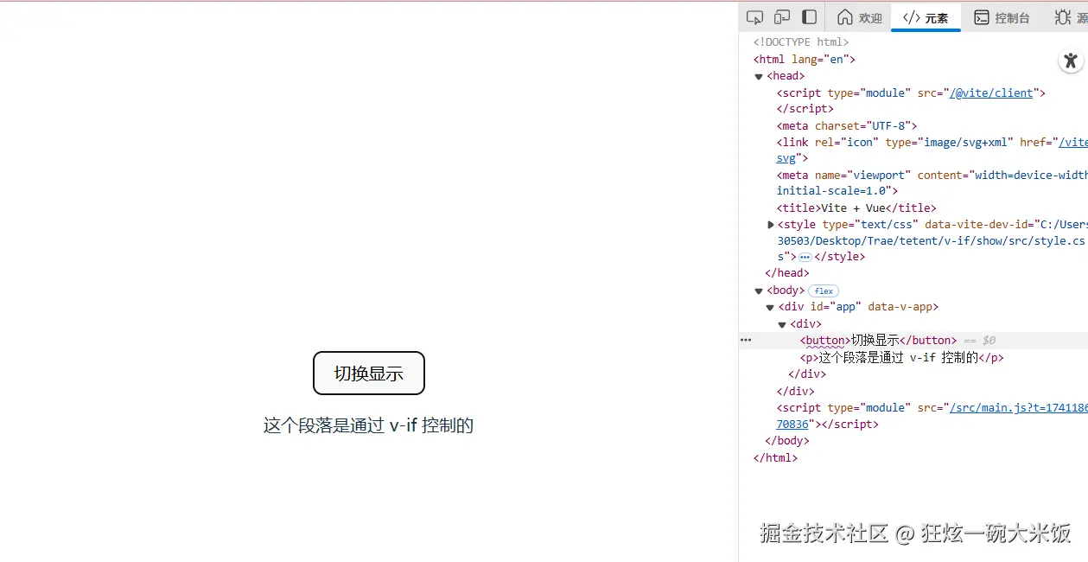Expand the collapsed style element node
This screenshot has height=562, width=1088.
pos(770,224)
